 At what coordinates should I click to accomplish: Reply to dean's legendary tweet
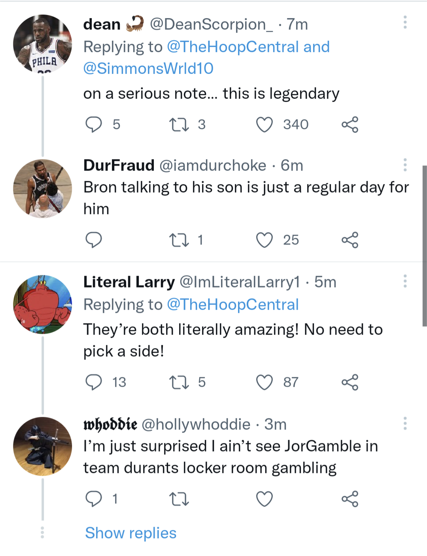[94, 125]
